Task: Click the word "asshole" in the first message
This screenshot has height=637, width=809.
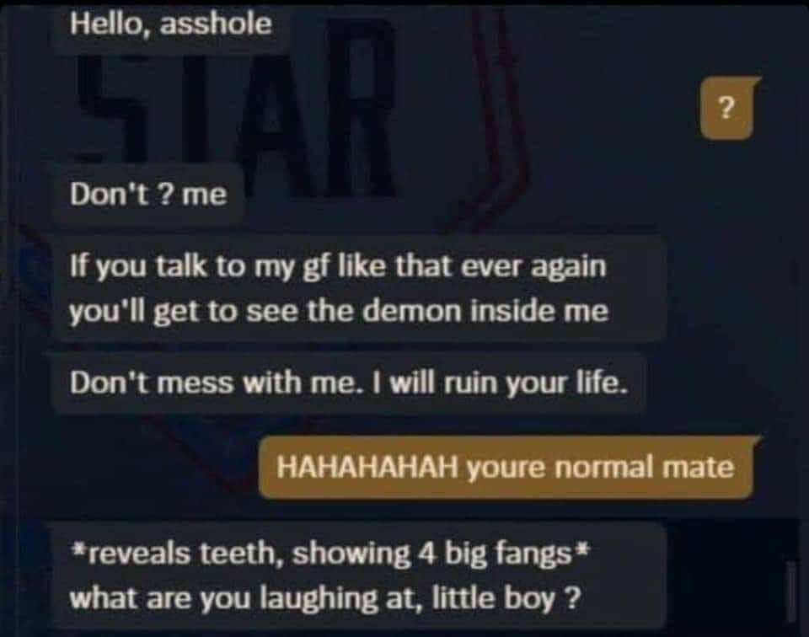Action: (217, 24)
